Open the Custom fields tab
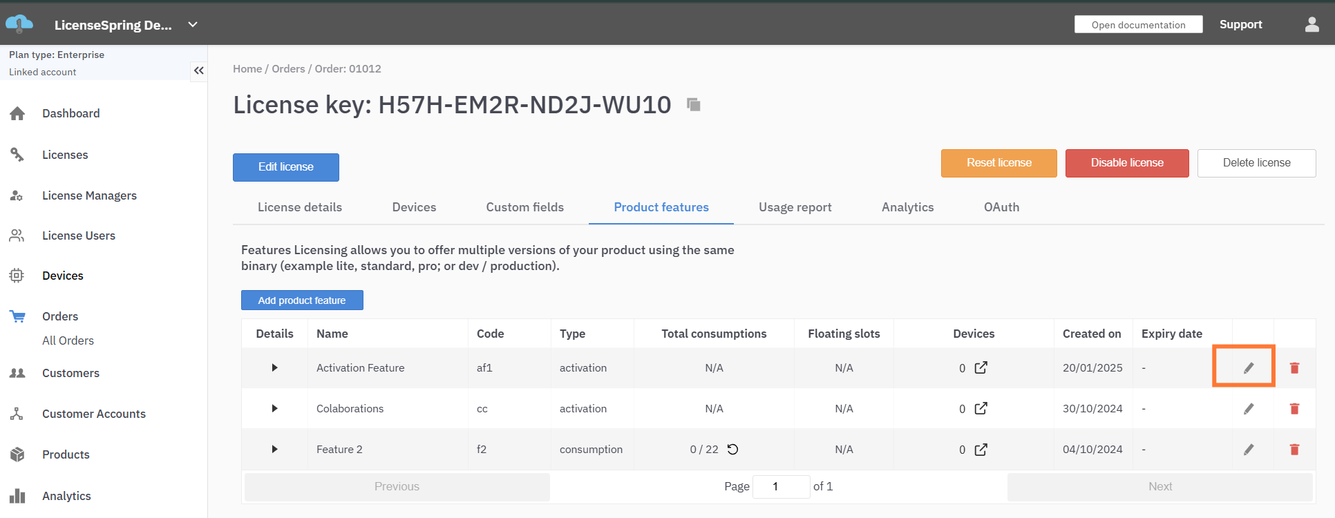 pyautogui.click(x=524, y=207)
